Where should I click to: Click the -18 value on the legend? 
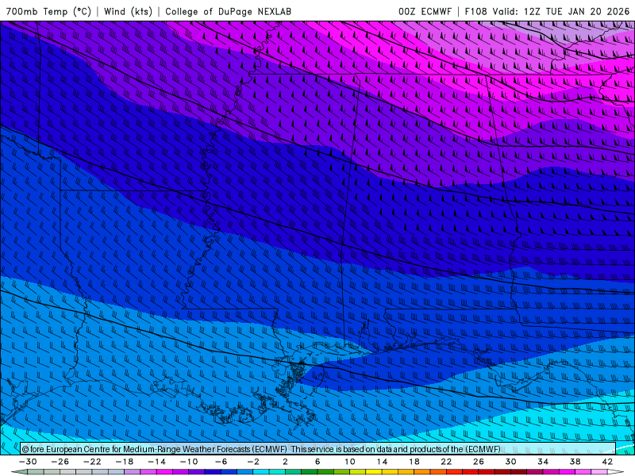(125, 462)
